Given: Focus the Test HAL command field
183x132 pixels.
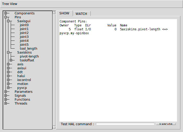Looking at the screenshot, I should [125, 124].
